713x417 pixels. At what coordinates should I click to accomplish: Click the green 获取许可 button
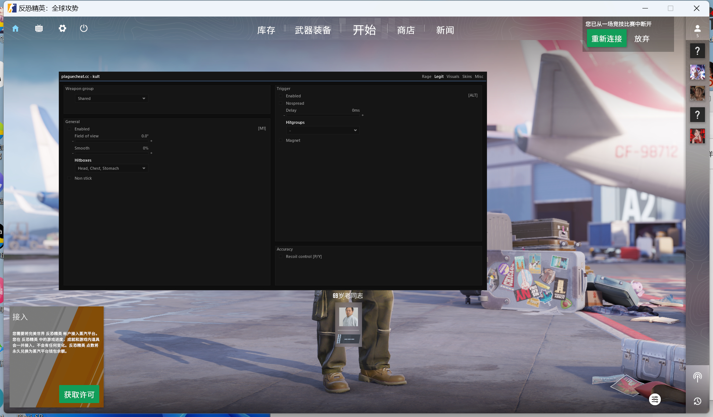pos(79,394)
